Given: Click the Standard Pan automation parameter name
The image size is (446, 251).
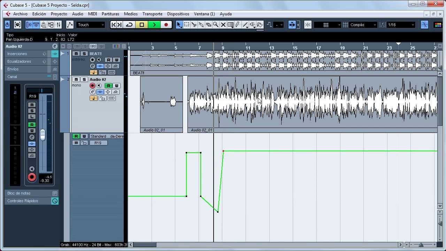Looking at the screenshot, I should pyautogui.click(x=107, y=136).
